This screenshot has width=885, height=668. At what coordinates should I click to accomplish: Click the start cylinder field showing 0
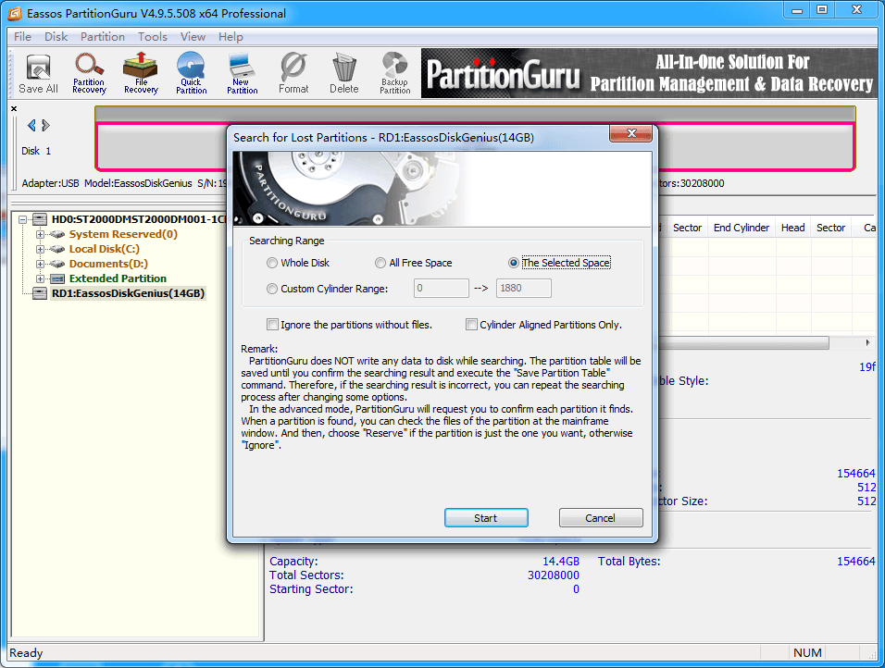441,289
